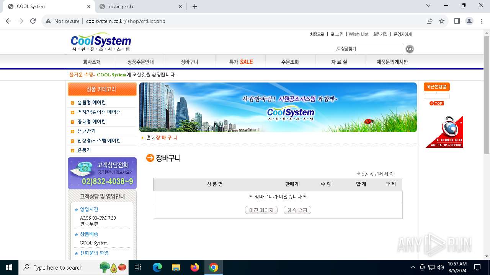This screenshot has width=490, height=275.
Task: Click the Not secure site info indicator
Action: (x=62, y=21)
